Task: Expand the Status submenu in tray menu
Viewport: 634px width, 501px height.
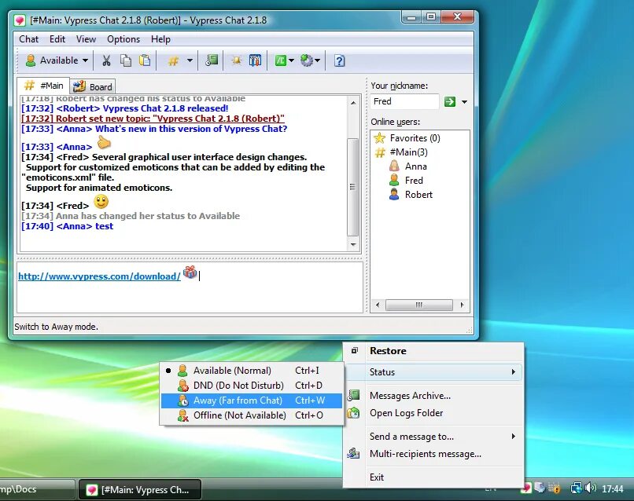Action: point(434,371)
